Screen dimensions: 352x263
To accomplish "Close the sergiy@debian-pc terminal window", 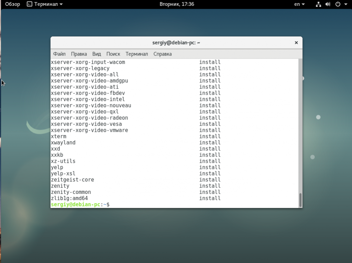I will point(296,43).
